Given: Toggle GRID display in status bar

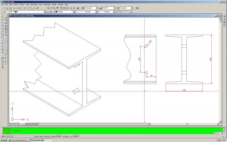Looking at the screenshot, I should 41,136.
